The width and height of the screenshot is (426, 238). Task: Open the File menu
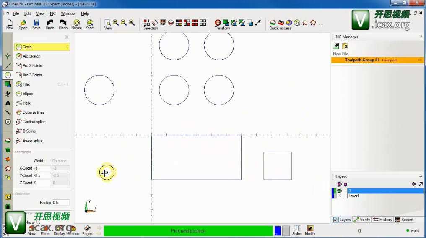pos(16,13)
